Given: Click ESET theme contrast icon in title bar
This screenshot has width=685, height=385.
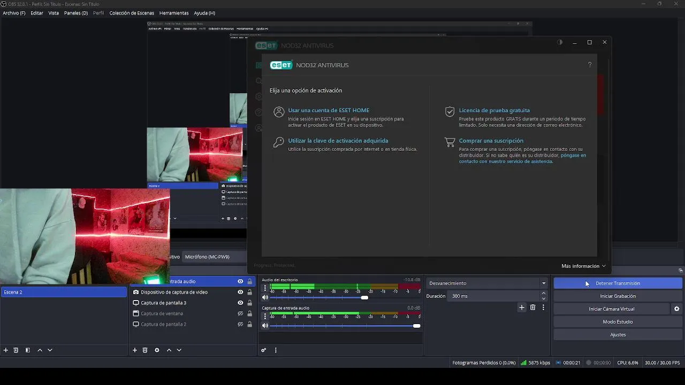Looking at the screenshot, I should [x=560, y=42].
